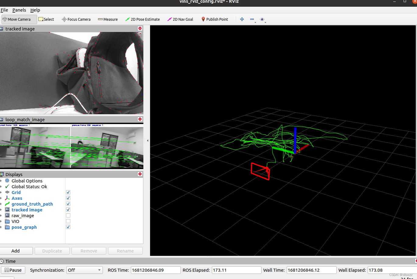417x279 pixels.
Task: Click the Add button in Displays panel
Action: point(16,251)
